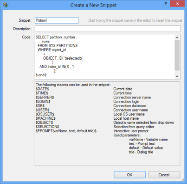Click 'Local OS user name' text
This screenshot has width=187, height=184.
click(x=129, y=114)
